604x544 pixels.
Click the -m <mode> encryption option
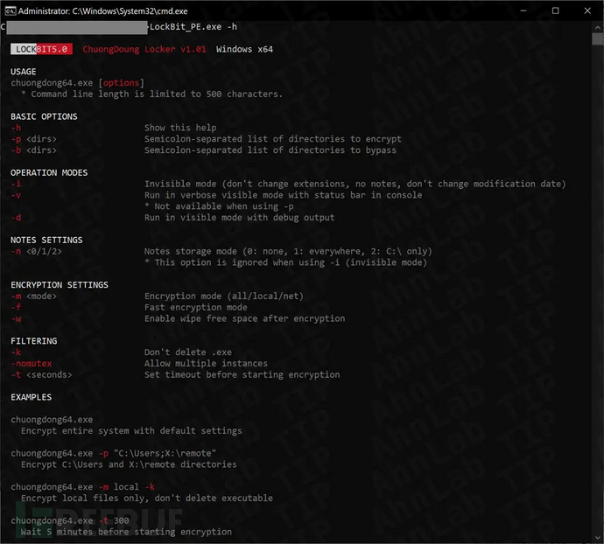click(x=36, y=296)
